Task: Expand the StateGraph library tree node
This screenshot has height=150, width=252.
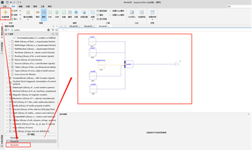Action: click(7, 87)
